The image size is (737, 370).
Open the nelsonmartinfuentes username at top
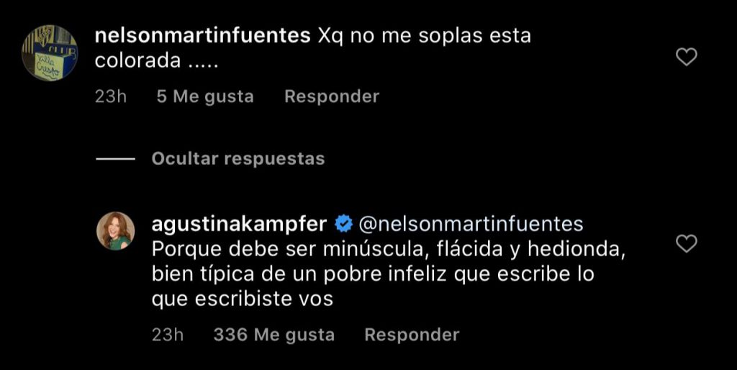point(202,36)
